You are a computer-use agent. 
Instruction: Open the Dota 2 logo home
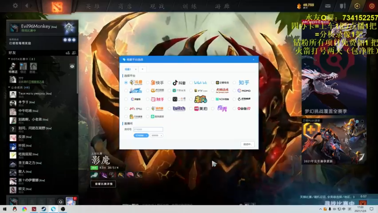click(x=57, y=6)
